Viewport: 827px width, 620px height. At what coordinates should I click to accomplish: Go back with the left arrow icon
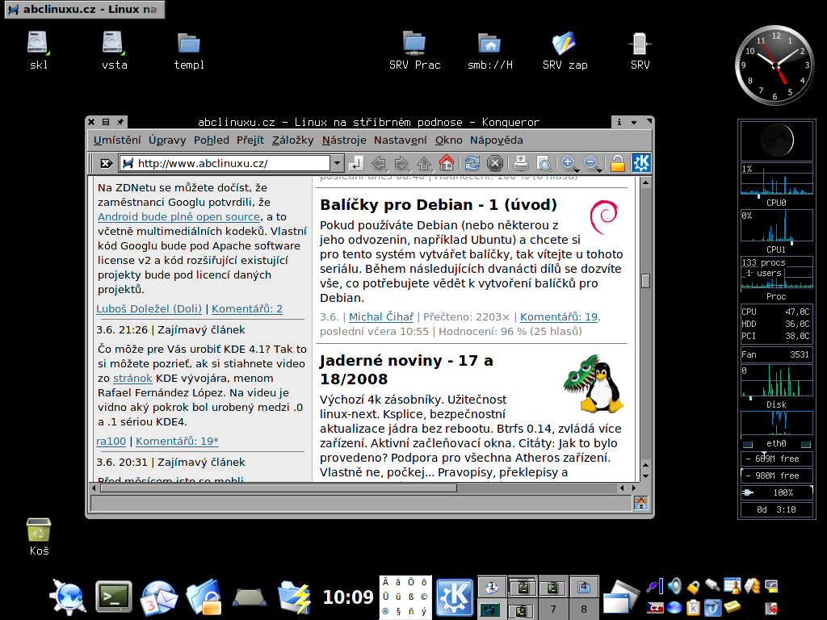pos(379,163)
